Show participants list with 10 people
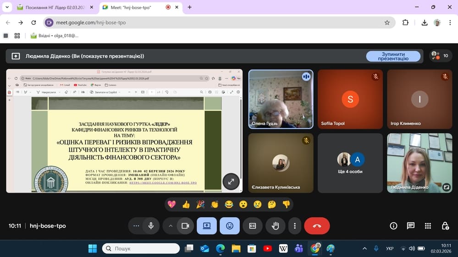 440,56
